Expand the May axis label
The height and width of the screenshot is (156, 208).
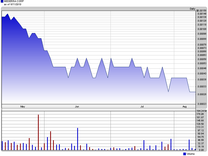(x=23, y=106)
